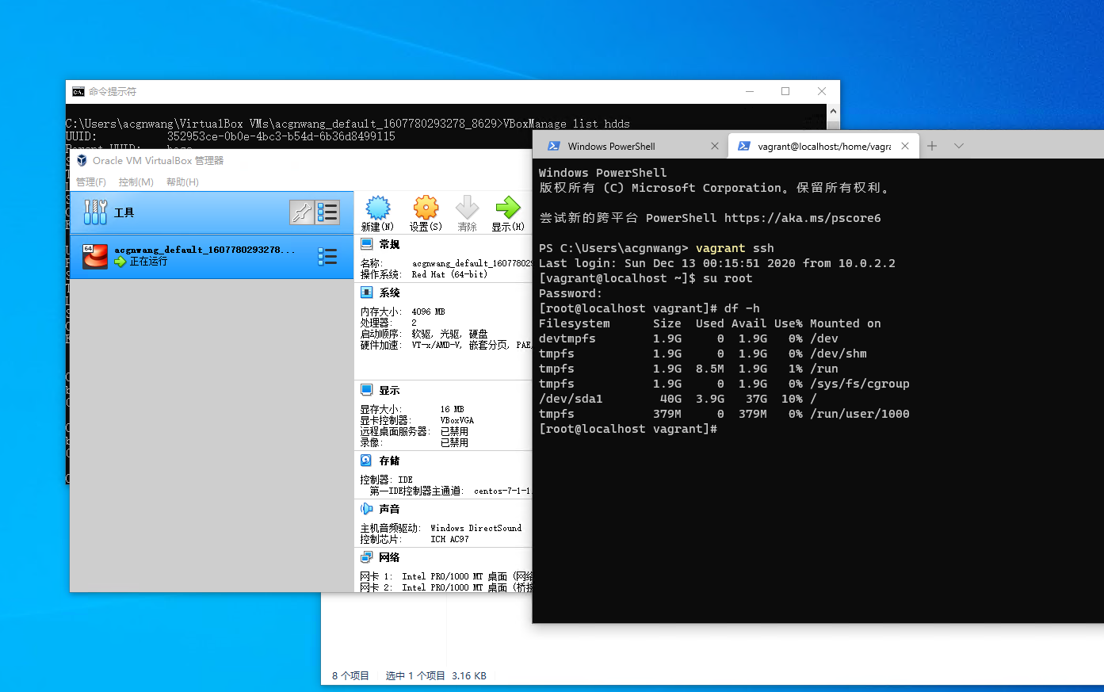Close the Windows PowerShell tab
The height and width of the screenshot is (692, 1104).
click(715, 146)
